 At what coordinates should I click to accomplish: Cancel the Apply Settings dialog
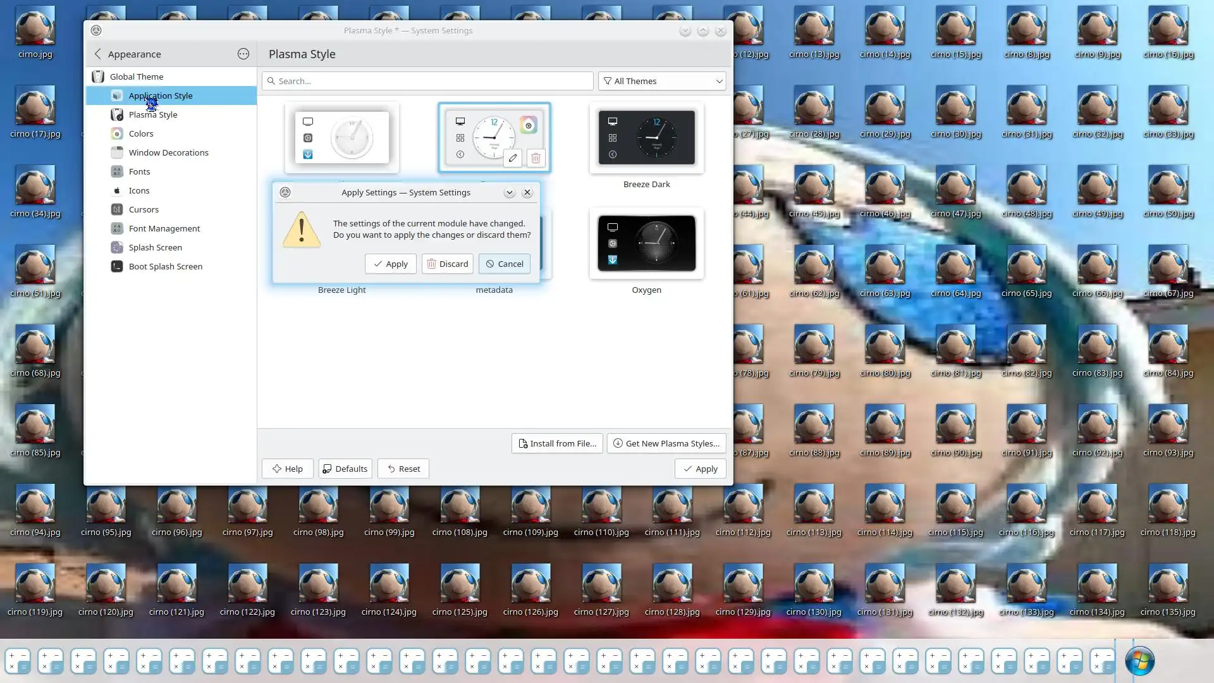[x=504, y=264]
